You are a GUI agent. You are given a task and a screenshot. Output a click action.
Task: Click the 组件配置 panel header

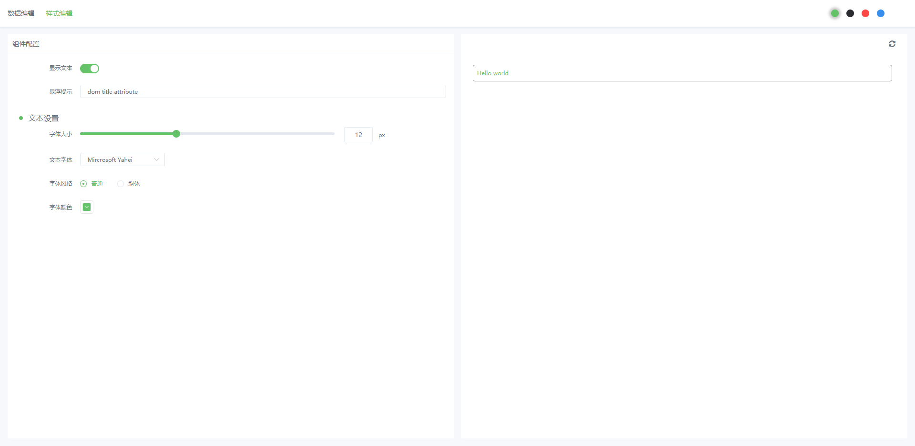pos(231,44)
